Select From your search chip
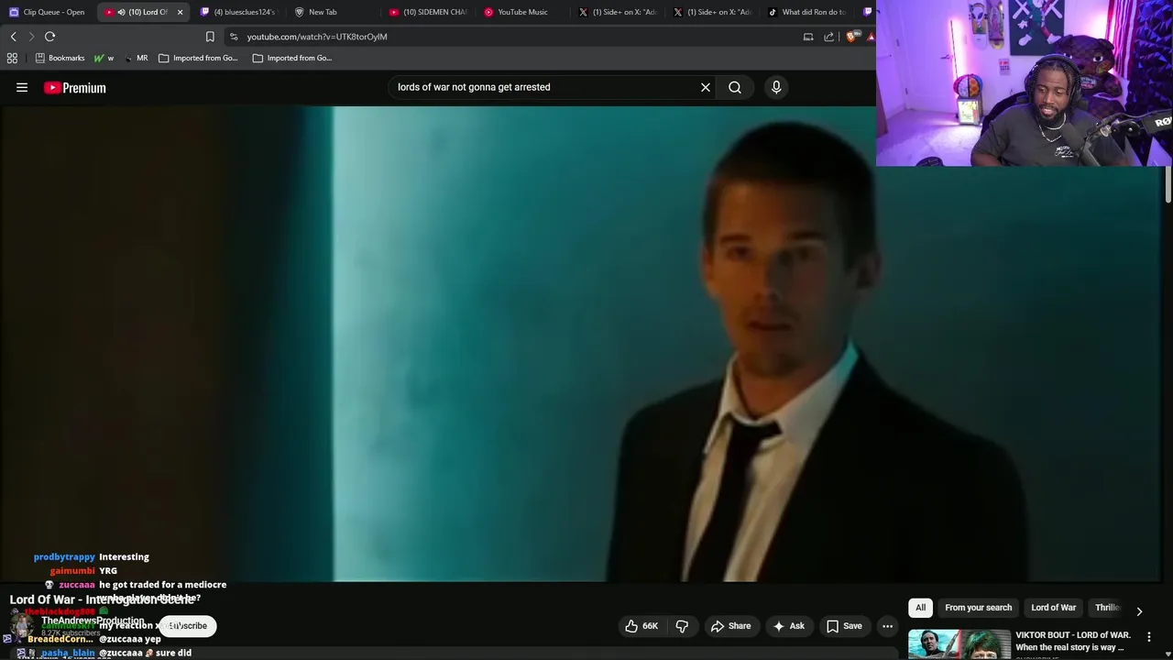The height and width of the screenshot is (660, 1173). pos(978,608)
